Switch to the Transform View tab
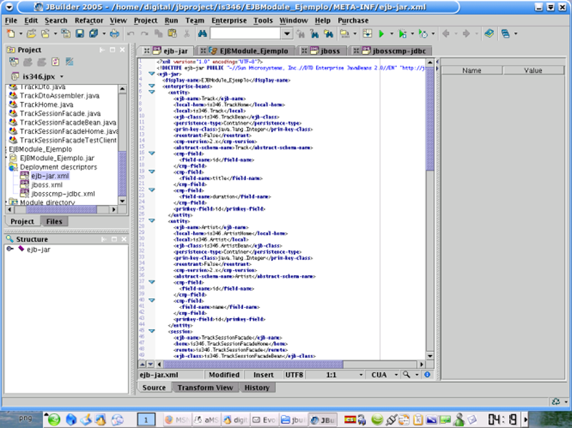Screen dimensions: 572x428 (x=205, y=387)
